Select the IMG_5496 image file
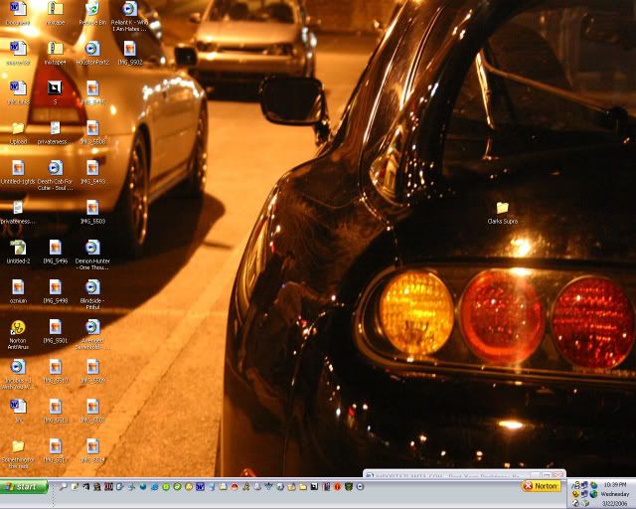 pos(55,248)
